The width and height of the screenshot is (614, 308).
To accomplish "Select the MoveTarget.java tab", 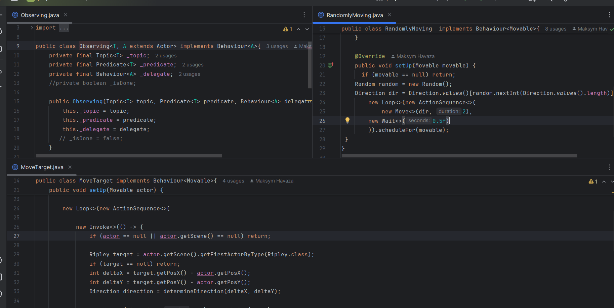I will click(x=42, y=167).
